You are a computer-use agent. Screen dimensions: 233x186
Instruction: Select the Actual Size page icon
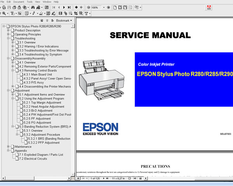(x=115, y=7)
